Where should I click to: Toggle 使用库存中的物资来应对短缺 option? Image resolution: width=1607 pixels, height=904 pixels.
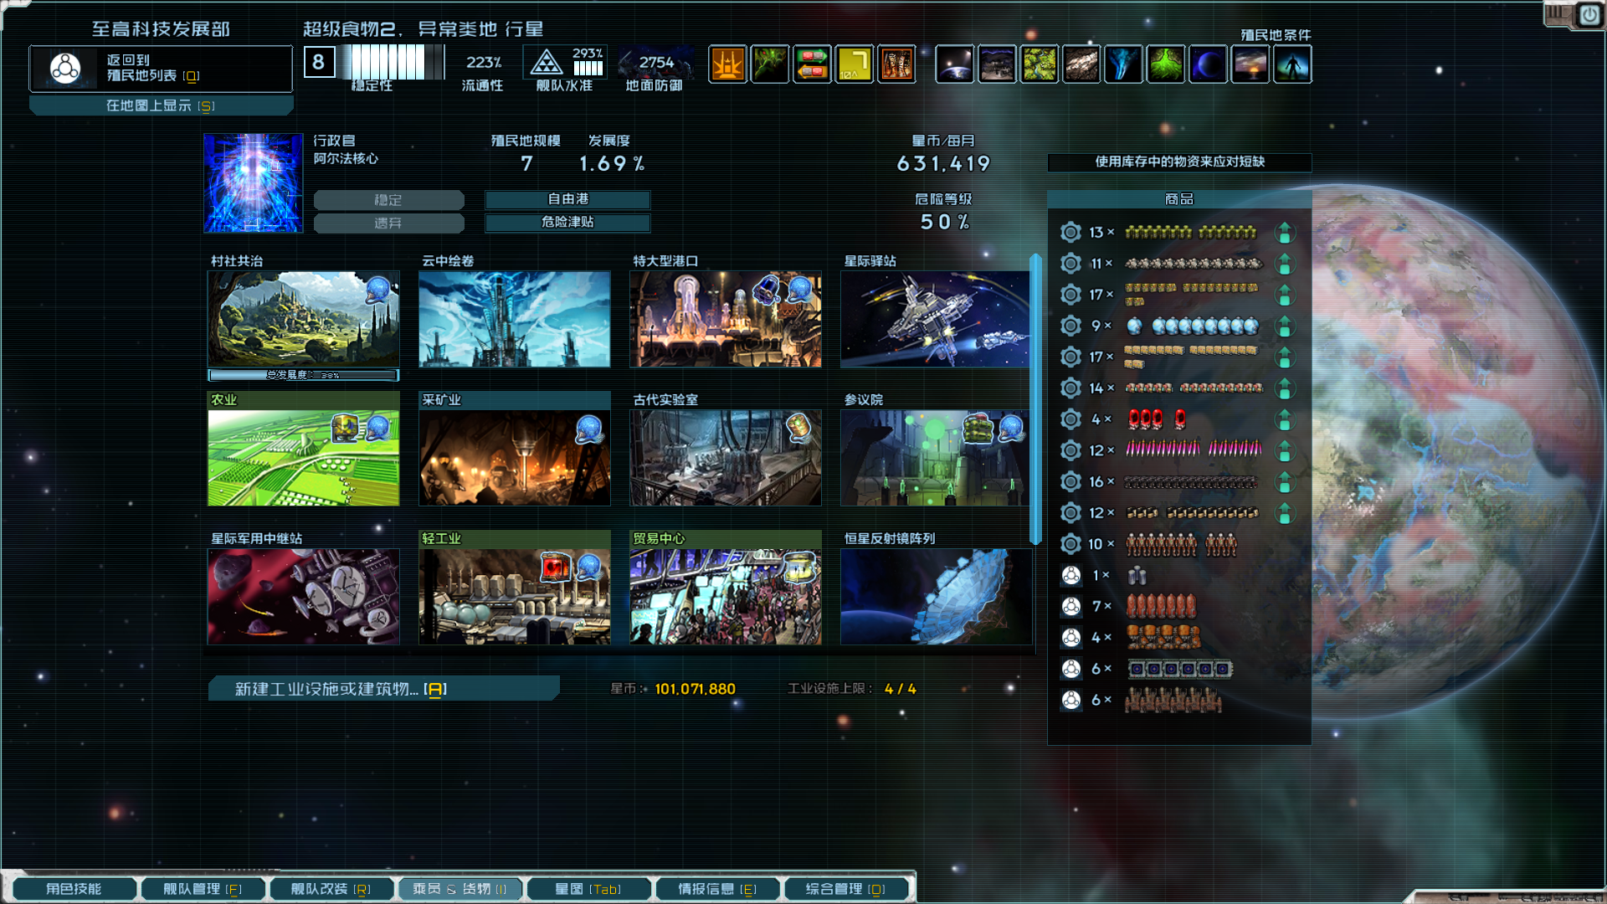coord(1179,162)
